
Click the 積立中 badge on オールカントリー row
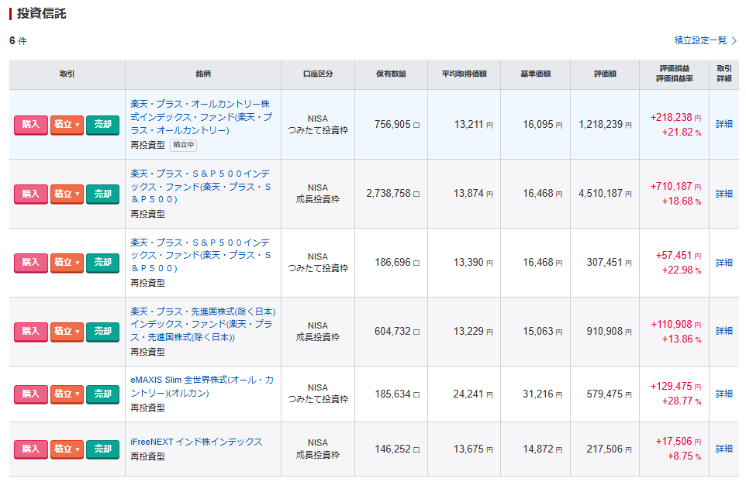click(x=184, y=145)
